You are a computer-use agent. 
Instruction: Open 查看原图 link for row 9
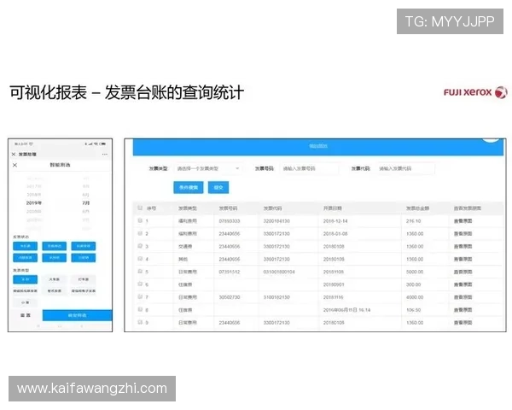tap(463, 323)
